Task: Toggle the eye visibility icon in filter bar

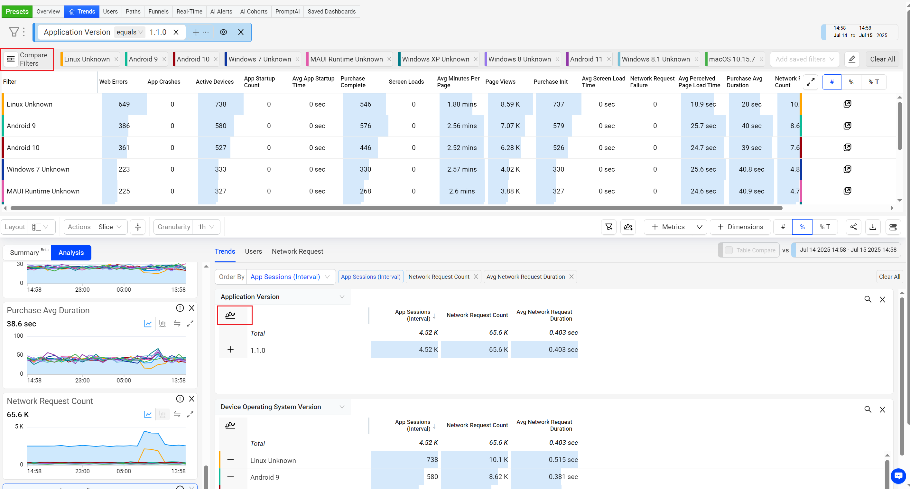Action: point(223,32)
